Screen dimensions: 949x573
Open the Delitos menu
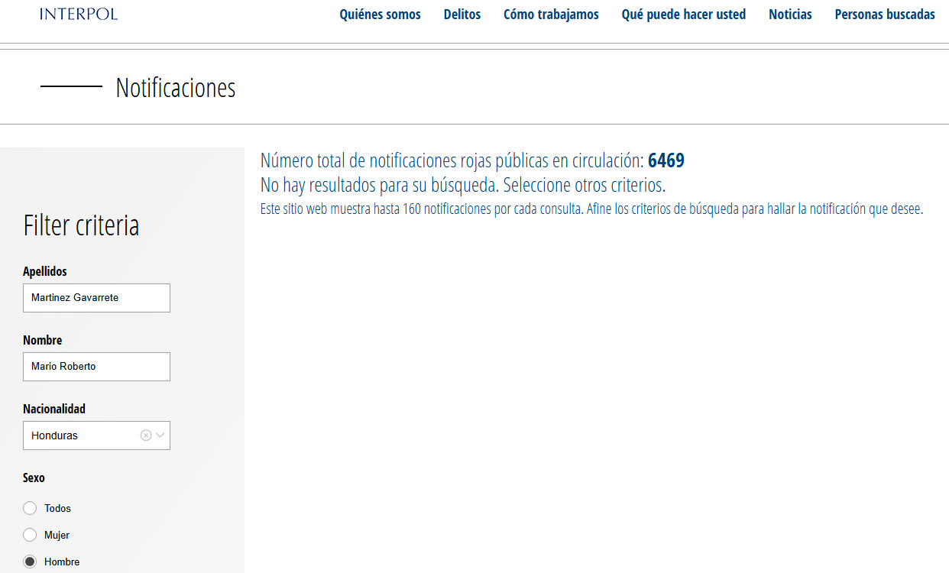(x=462, y=15)
